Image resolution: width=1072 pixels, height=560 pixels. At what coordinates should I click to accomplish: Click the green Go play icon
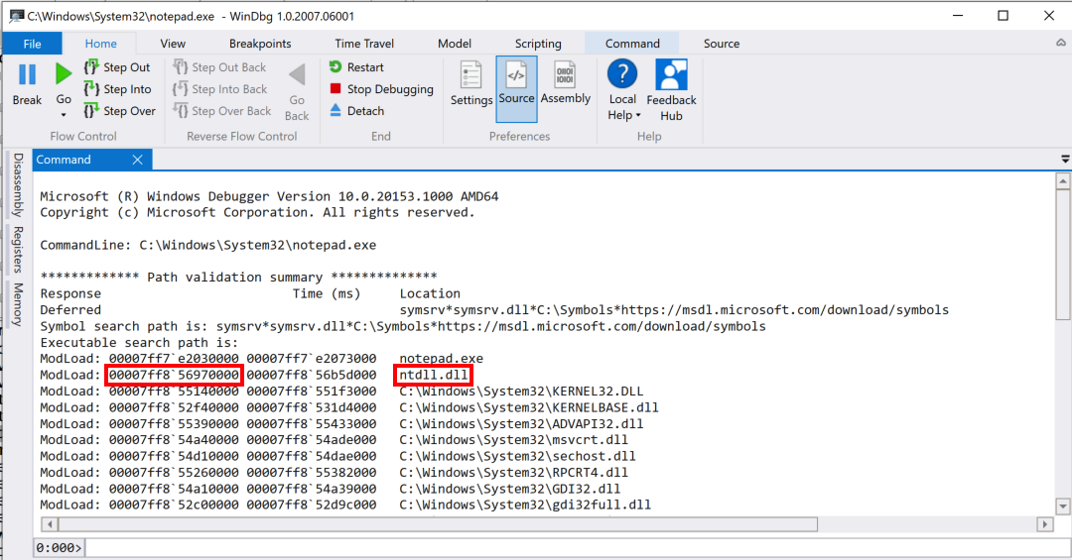(63, 74)
